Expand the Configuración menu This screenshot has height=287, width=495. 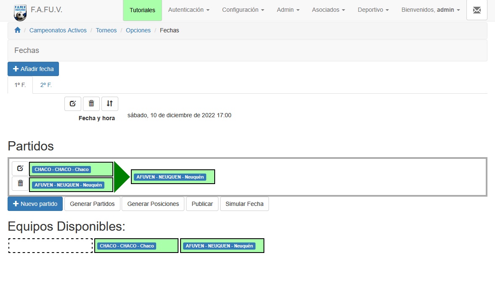point(242,10)
